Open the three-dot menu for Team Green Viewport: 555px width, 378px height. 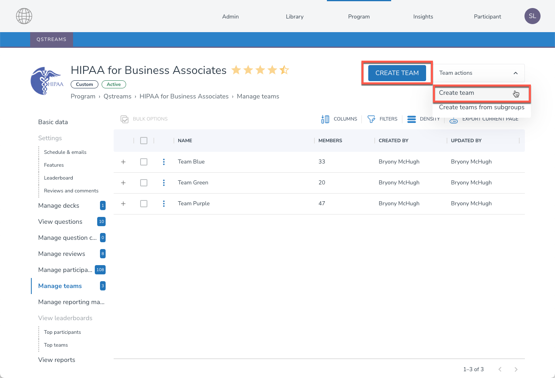tap(164, 183)
